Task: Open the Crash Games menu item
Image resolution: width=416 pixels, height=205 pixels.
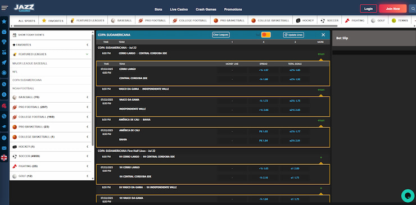Action: (x=206, y=10)
